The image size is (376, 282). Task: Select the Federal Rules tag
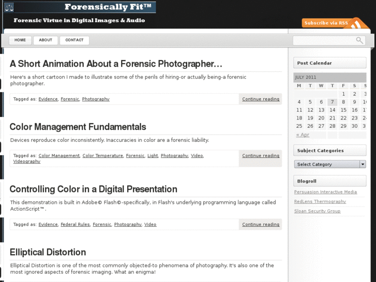click(75, 225)
